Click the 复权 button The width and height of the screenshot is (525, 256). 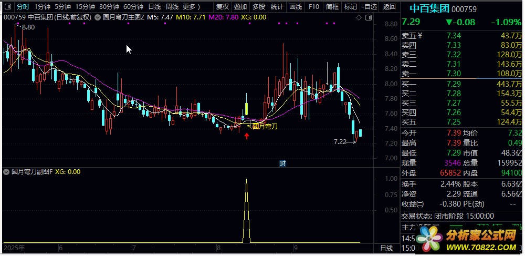point(222,7)
